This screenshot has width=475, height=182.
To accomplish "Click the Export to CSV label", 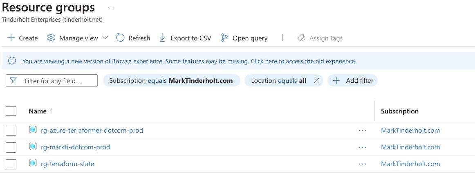I will pyautogui.click(x=191, y=38).
